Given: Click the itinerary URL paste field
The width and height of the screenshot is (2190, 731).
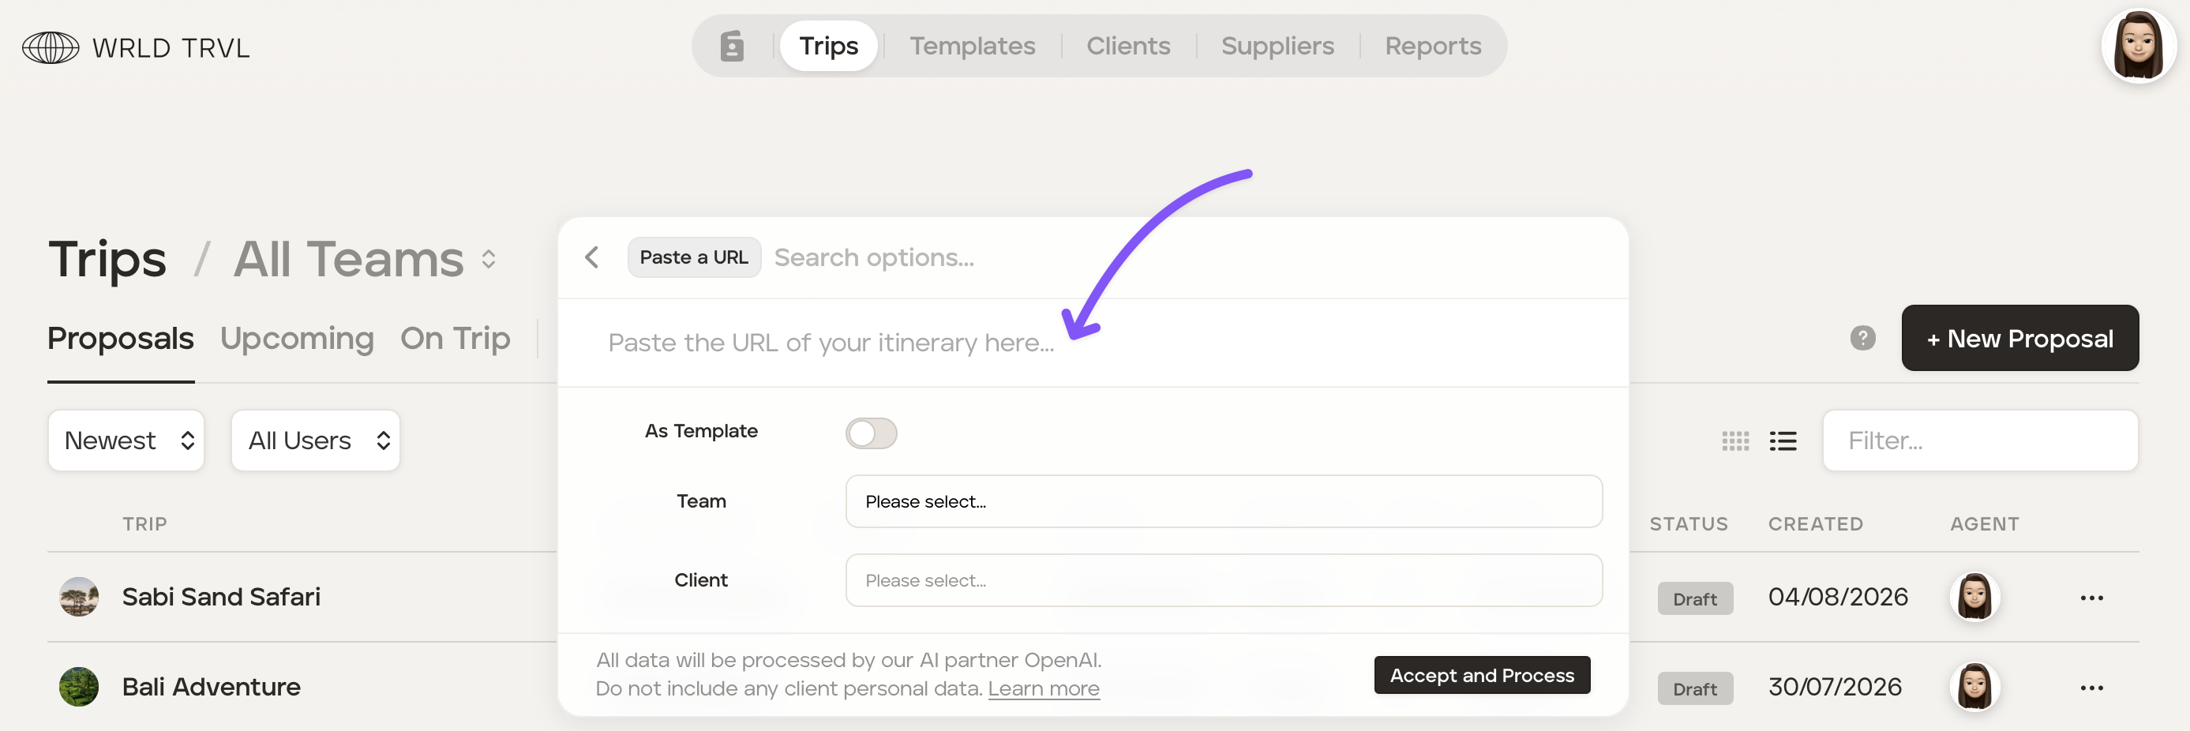Looking at the screenshot, I should [x=1093, y=343].
